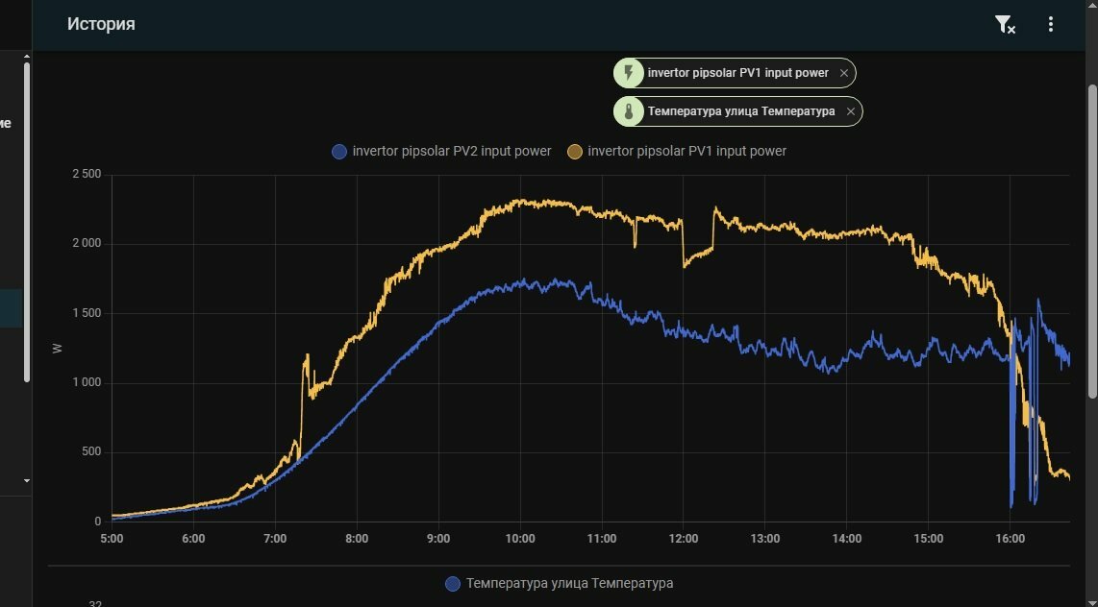The width and height of the screenshot is (1098, 607).
Task: Clear history filters with the crossed-funnel icon
Action: click(1005, 24)
